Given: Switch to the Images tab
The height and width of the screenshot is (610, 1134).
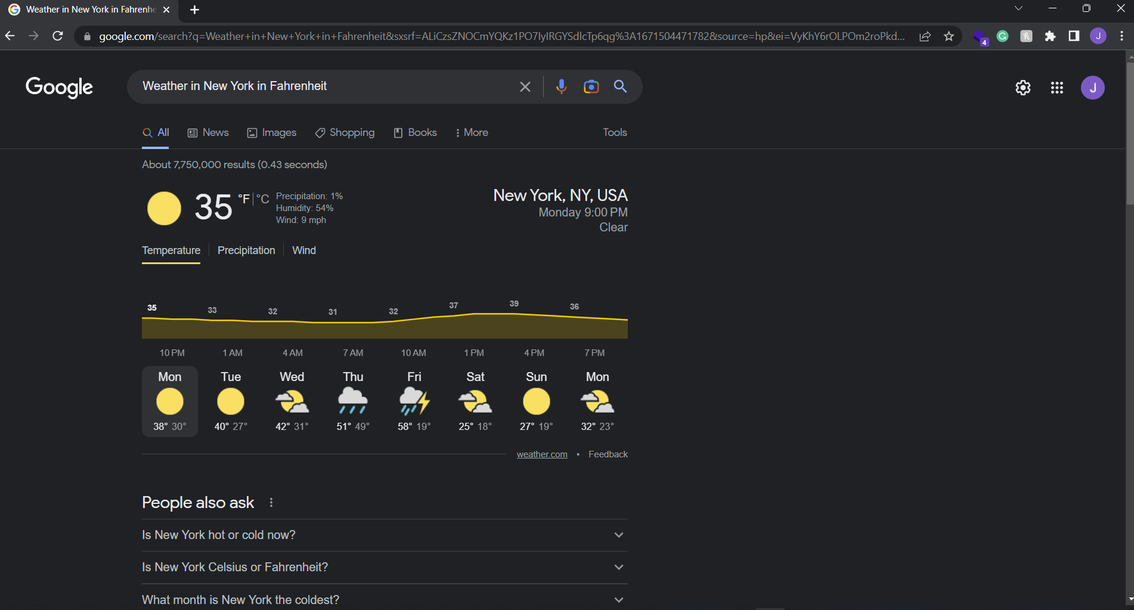Looking at the screenshot, I should click(272, 132).
